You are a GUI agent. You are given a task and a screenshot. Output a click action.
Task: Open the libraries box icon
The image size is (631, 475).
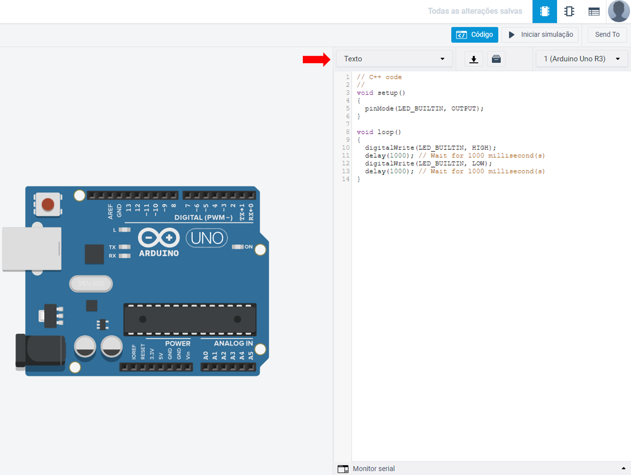(496, 59)
